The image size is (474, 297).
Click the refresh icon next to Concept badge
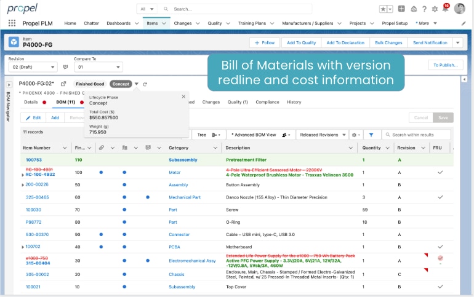pos(145,84)
